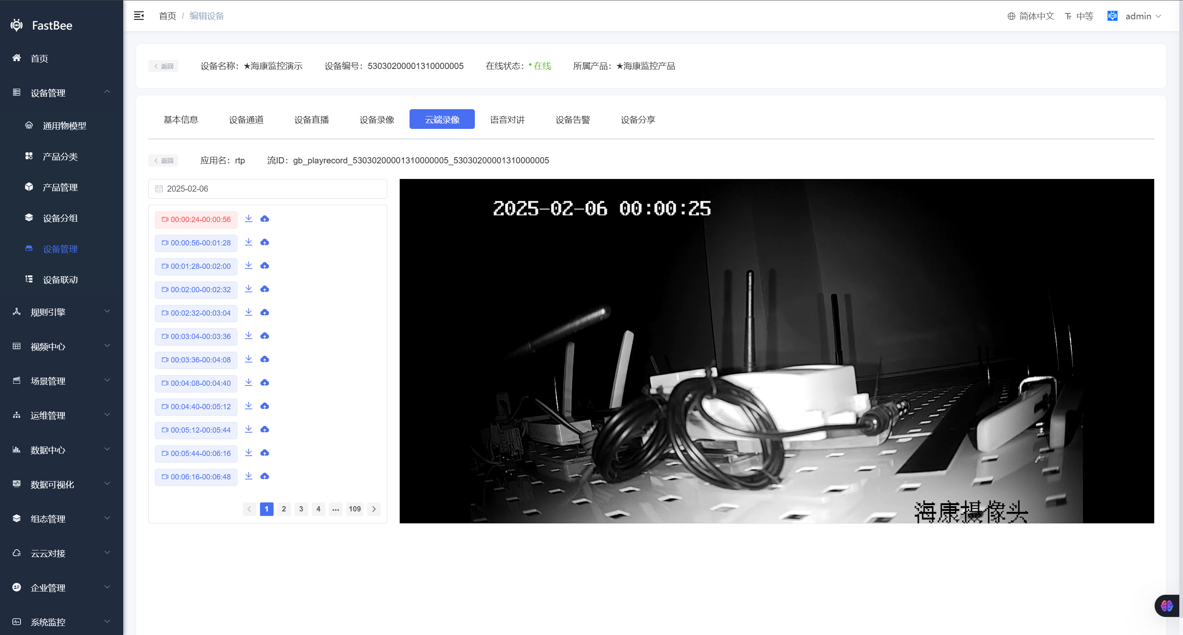
Task: Expand the 场景管理 sidebar menu
Action: coord(62,381)
